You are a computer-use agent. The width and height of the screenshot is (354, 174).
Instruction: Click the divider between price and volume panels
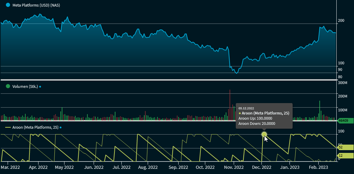(168, 80)
